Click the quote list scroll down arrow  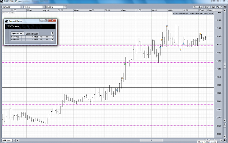[52, 39]
